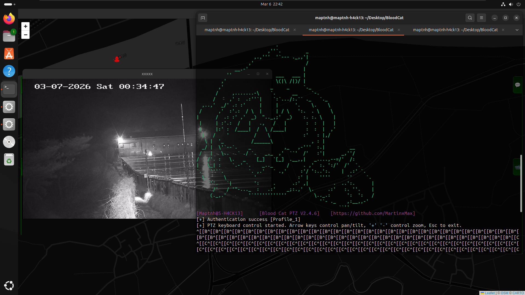
Task: Close the xxxxx video window
Action: [x=267, y=74]
